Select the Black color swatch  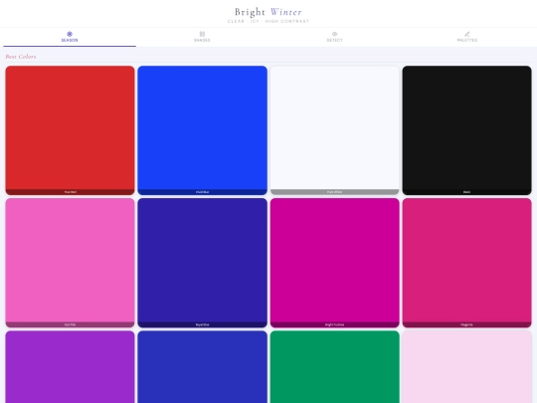pos(467,130)
